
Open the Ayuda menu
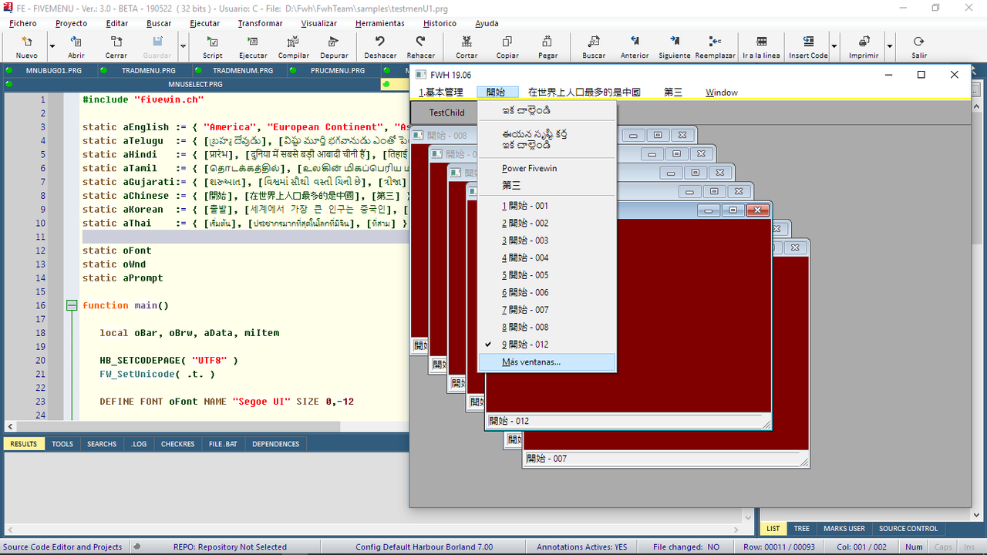(487, 23)
